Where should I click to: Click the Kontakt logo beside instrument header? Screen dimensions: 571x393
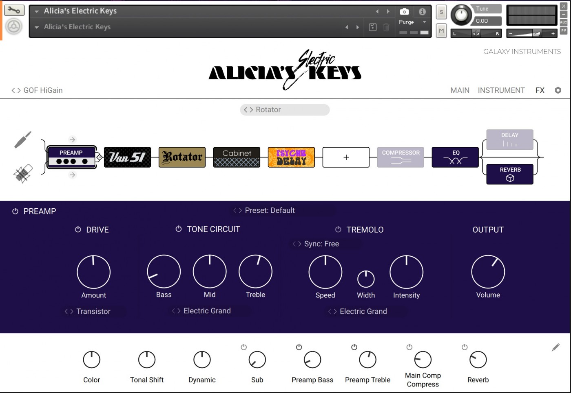(14, 27)
